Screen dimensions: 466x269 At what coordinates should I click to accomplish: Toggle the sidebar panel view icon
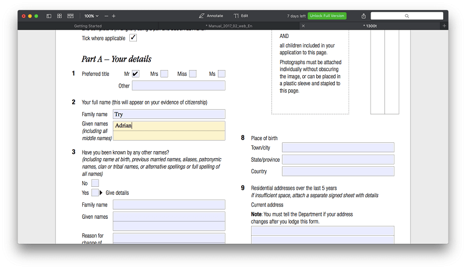click(49, 16)
